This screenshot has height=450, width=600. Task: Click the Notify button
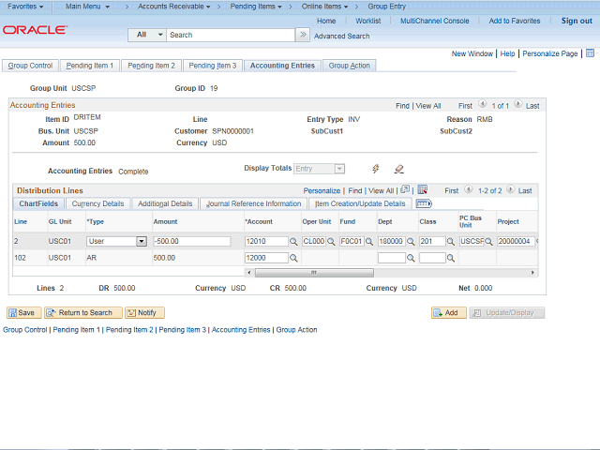tap(144, 312)
